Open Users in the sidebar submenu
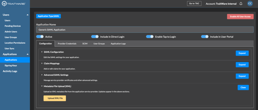Screen dimensions: 258x110 click(7, 20)
